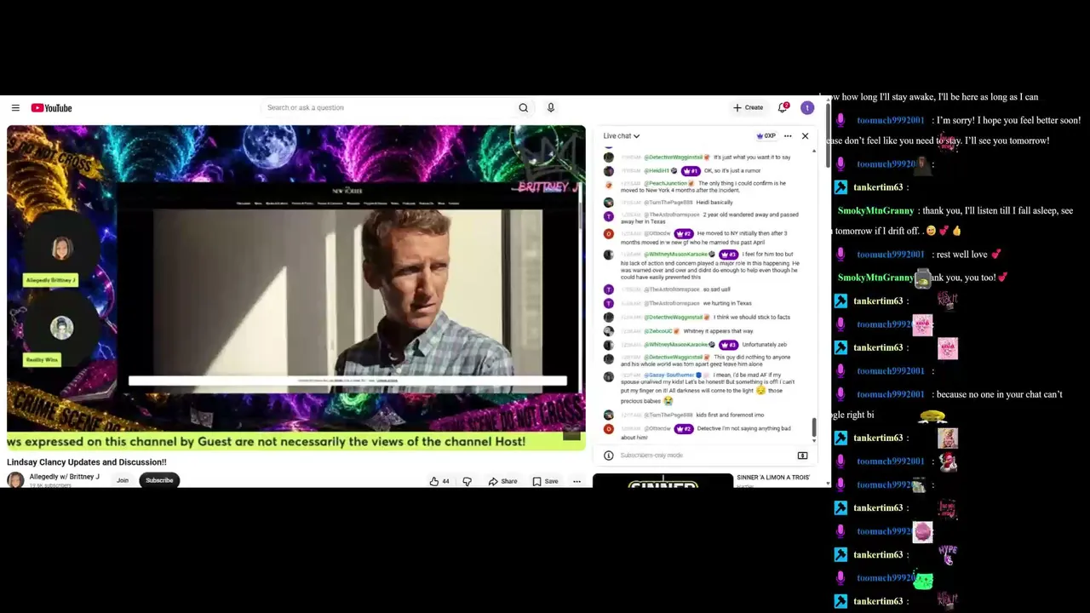The height and width of the screenshot is (613, 1090).
Task: Focus the YouTube search field
Action: click(387, 108)
